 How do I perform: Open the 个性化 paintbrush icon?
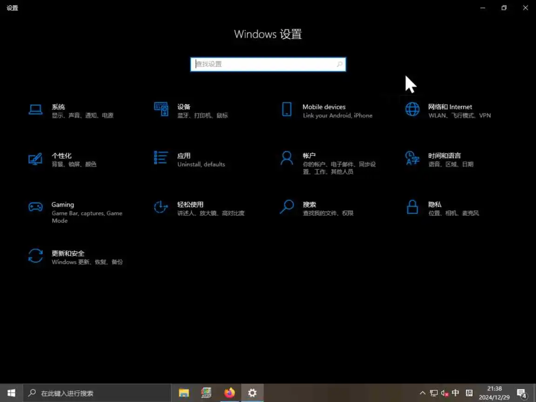point(35,159)
